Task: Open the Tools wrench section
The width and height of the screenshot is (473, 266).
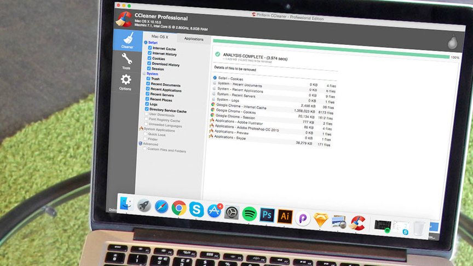Action: [126, 61]
